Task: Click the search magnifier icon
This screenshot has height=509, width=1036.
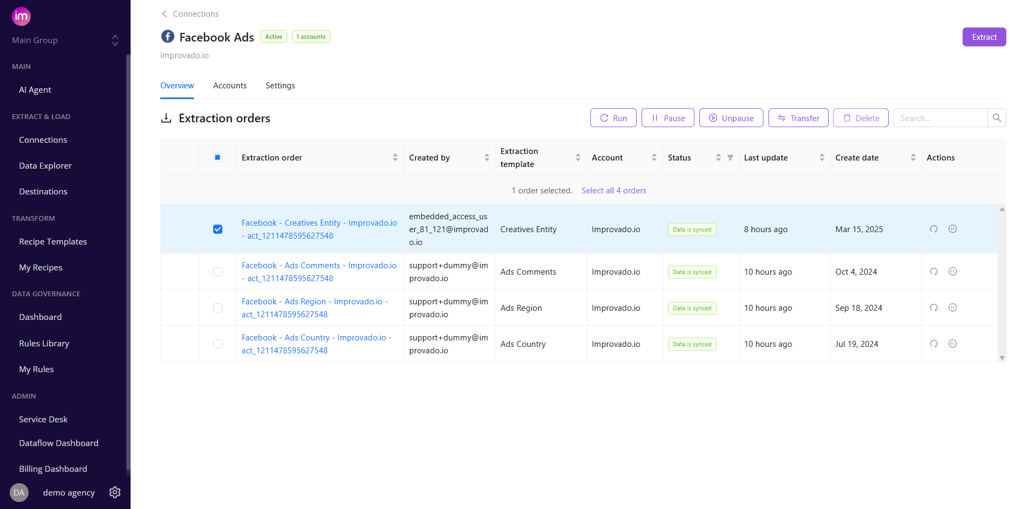Action: 997,118
